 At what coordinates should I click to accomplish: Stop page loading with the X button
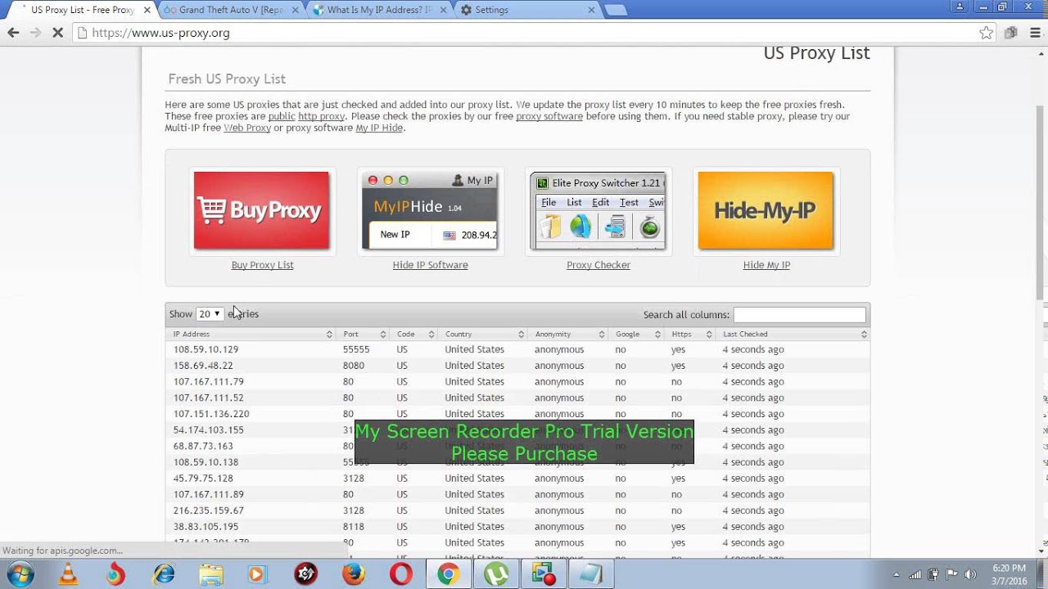pyautogui.click(x=59, y=33)
